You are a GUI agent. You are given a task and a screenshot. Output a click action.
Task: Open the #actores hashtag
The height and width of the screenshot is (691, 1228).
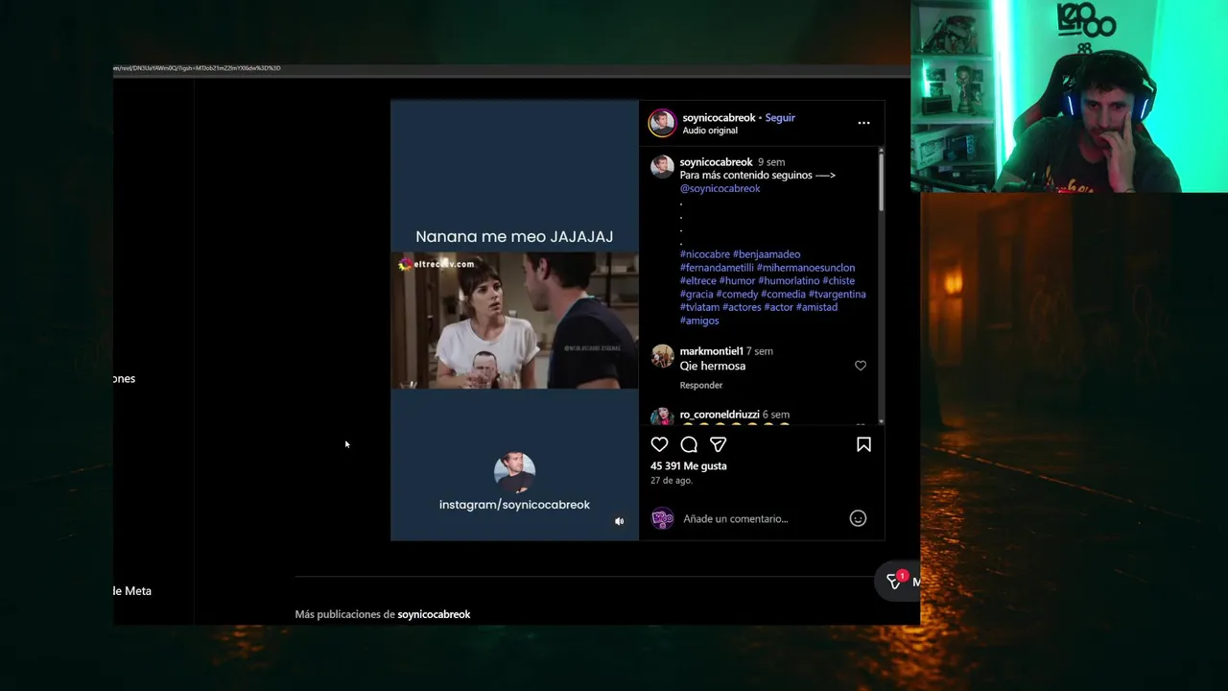[x=743, y=307]
